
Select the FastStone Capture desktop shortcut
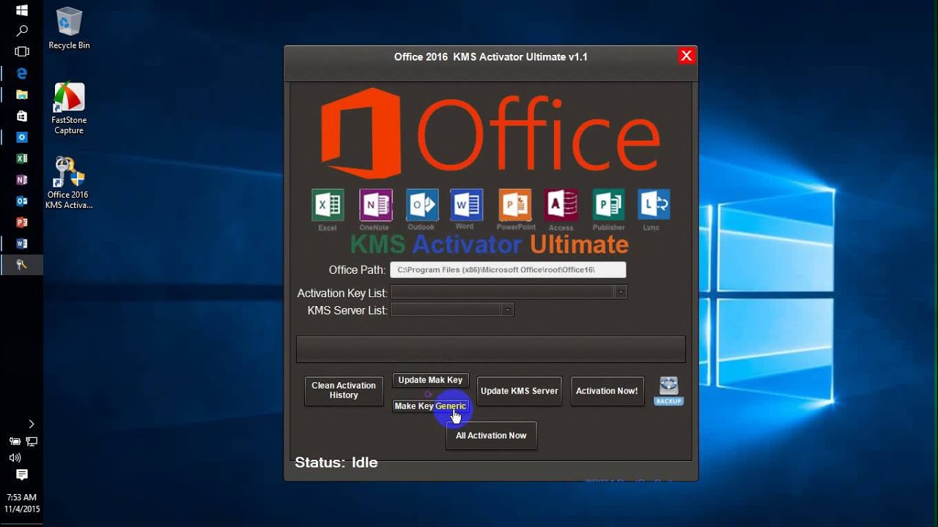point(69,108)
